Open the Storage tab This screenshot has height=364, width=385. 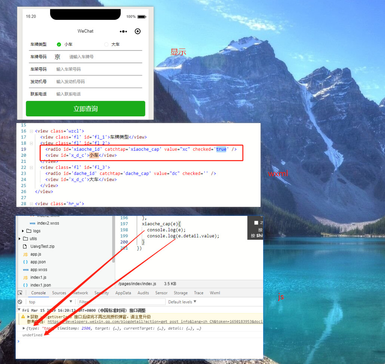181,293
